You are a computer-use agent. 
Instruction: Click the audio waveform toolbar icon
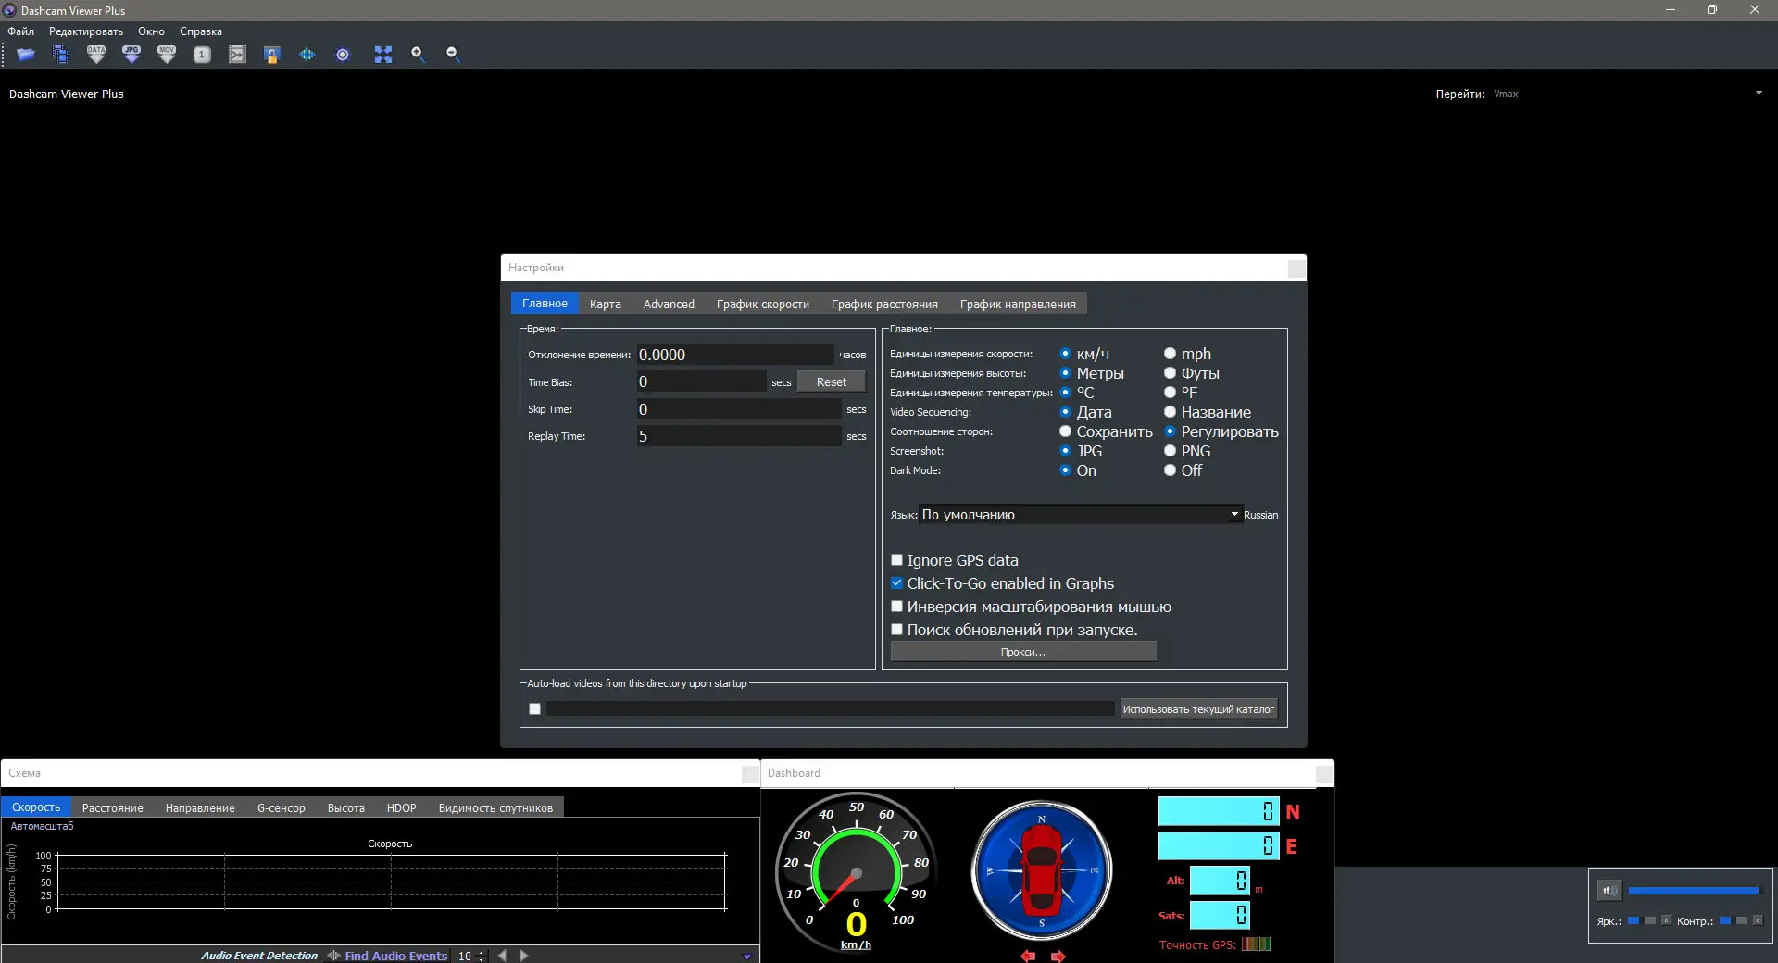click(307, 55)
